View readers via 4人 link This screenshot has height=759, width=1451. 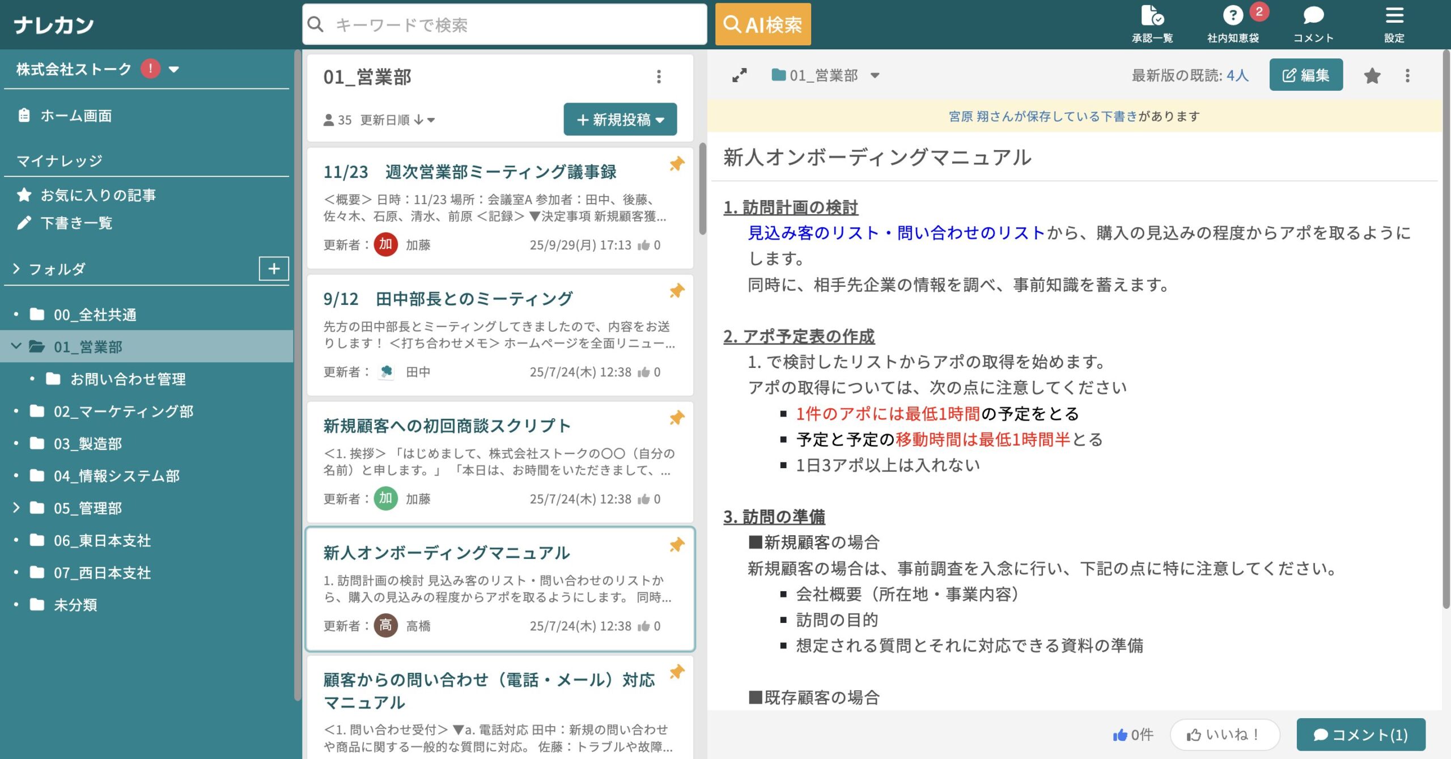click(x=1237, y=75)
